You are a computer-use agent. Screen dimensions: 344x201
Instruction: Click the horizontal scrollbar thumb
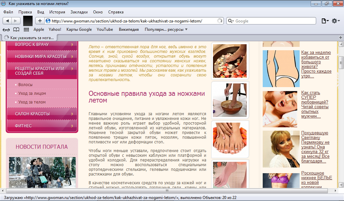(x=167, y=191)
